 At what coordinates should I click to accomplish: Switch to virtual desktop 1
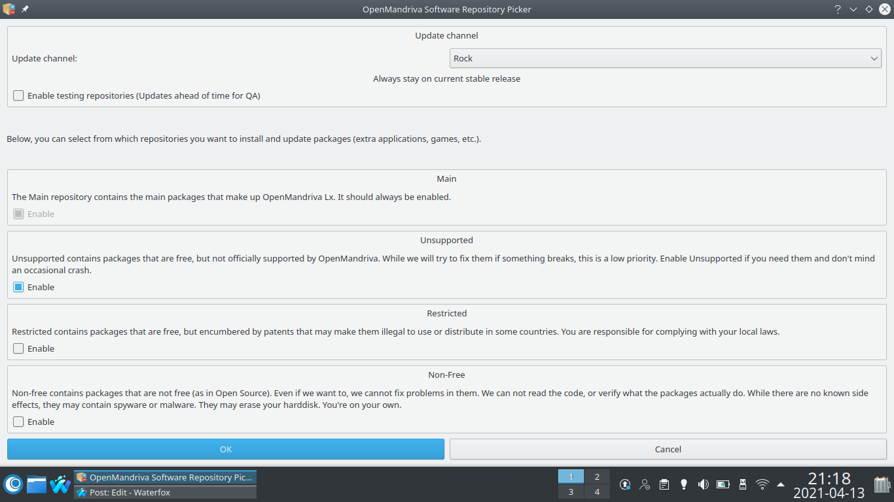(x=571, y=477)
